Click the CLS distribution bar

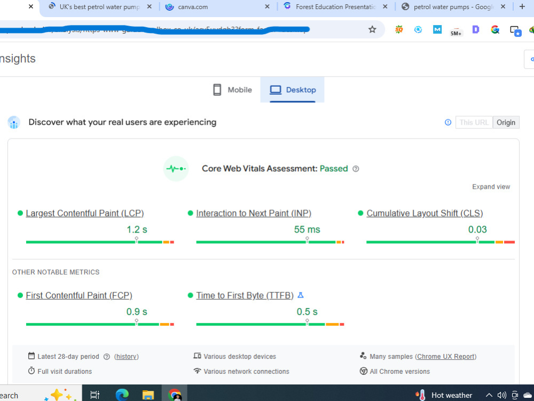click(x=441, y=242)
